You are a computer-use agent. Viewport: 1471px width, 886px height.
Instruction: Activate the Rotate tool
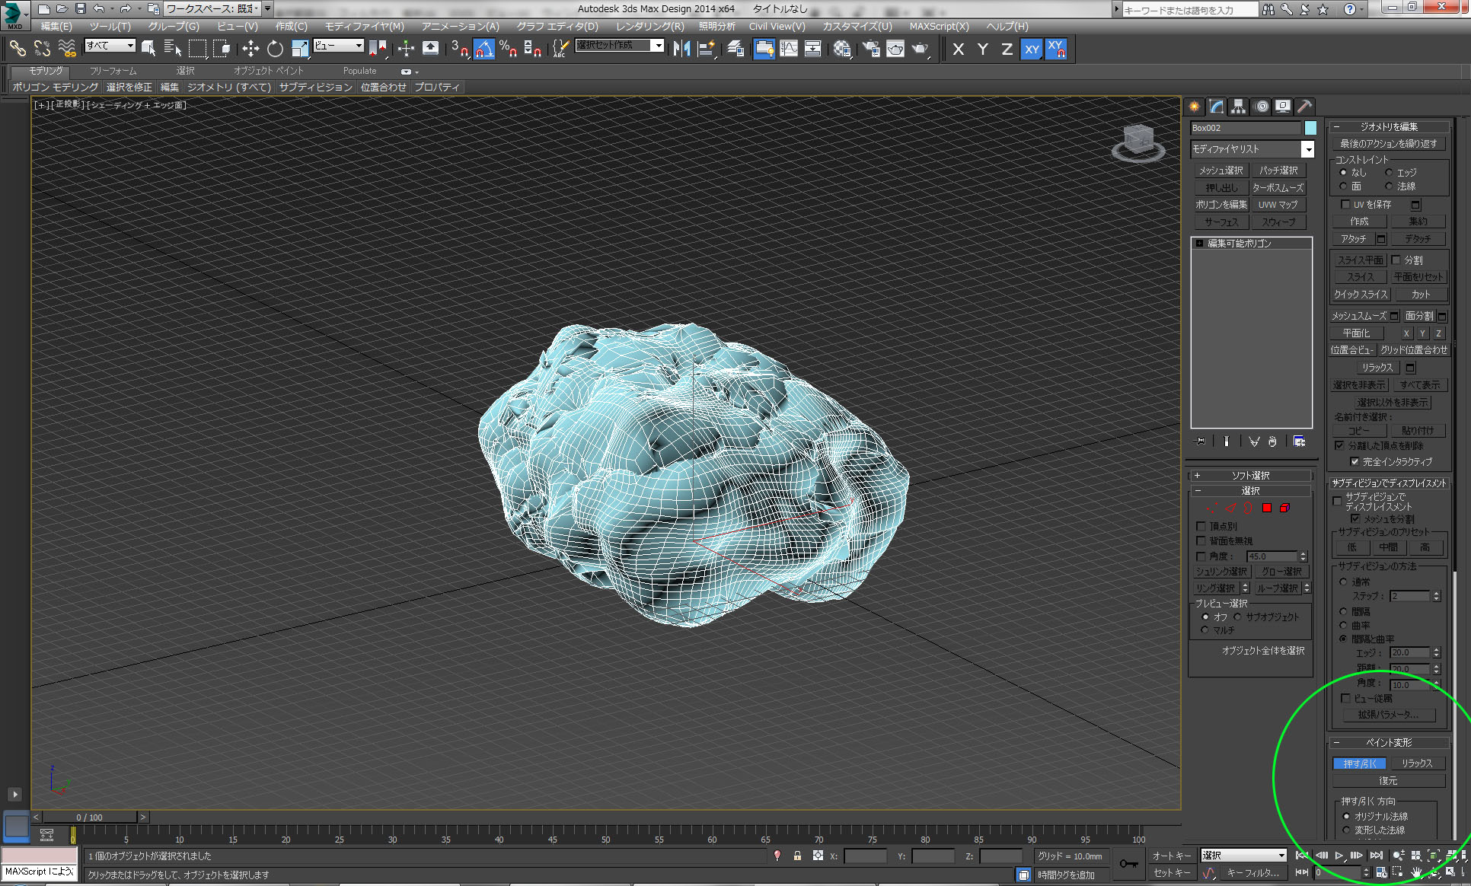275,49
